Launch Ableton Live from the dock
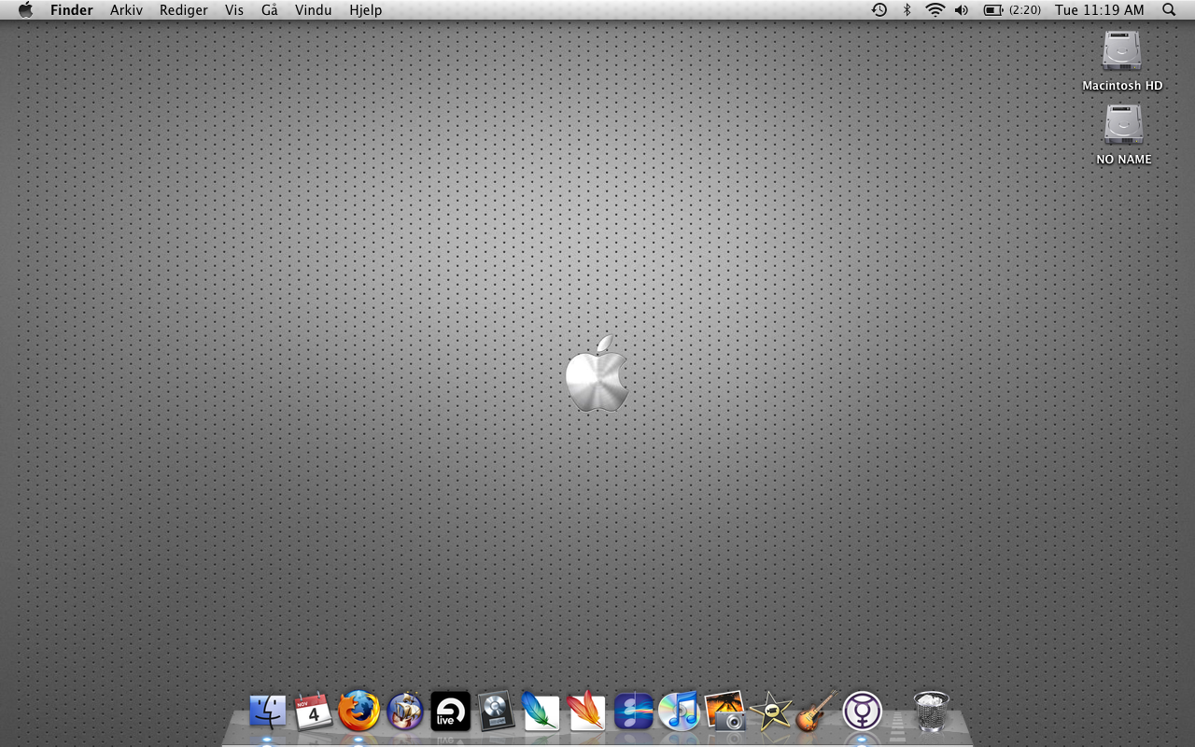Image resolution: width=1195 pixels, height=747 pixels. [x=450, y=712]
